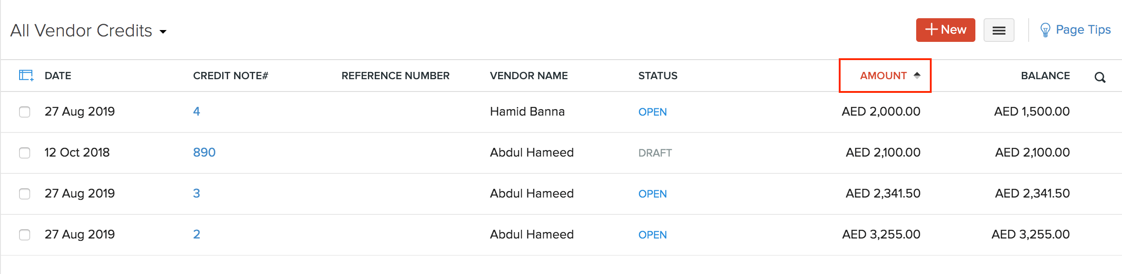Create a new vendor credit with New button
The height and width of the screenshot is (274, 1122).
[945, 30]
